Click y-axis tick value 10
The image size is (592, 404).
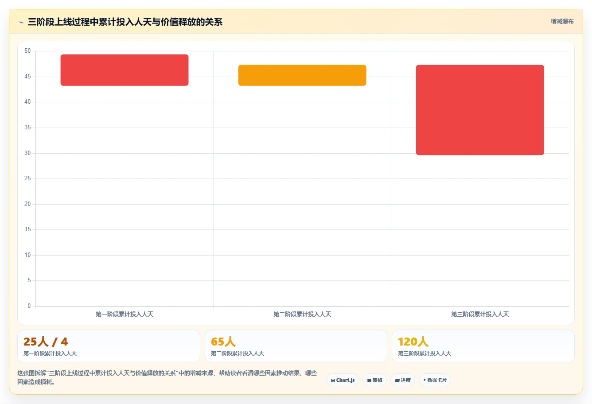click(27, 255)
